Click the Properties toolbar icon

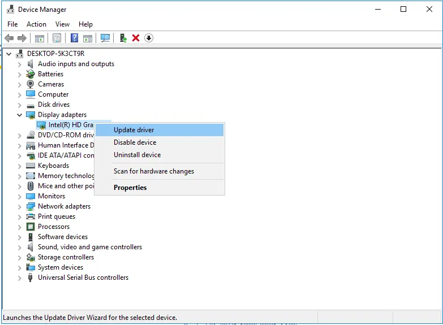(57, 38)
